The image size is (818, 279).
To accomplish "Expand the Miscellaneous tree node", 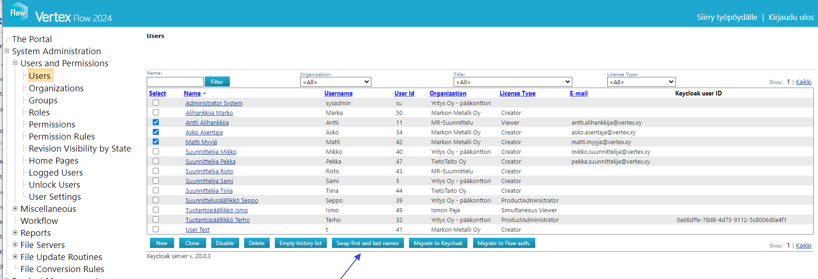I will 15,209.
